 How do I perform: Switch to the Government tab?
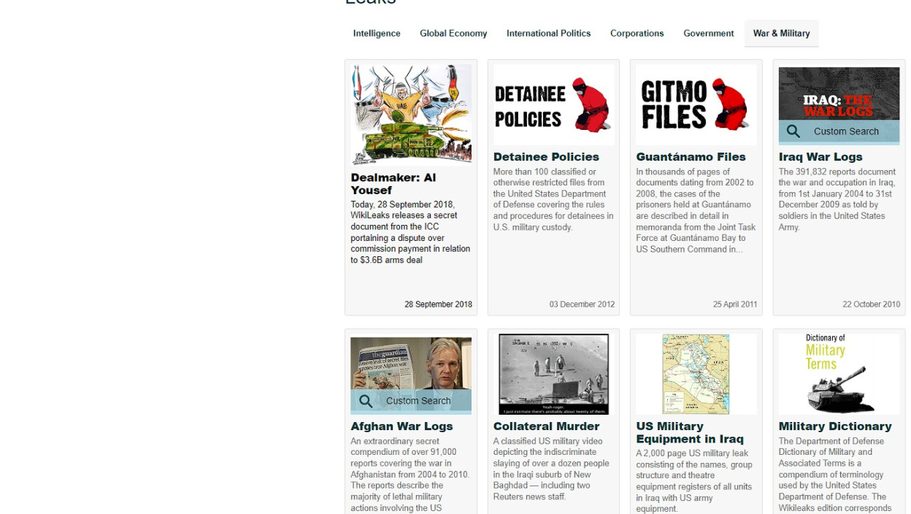coord(709,34)
